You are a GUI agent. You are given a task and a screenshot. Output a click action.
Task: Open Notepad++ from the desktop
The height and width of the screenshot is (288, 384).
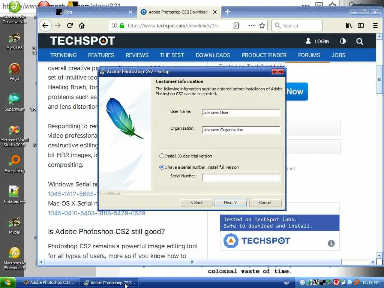coord(15,195)
